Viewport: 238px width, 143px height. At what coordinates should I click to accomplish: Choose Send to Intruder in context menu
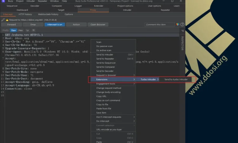tap(113, 55)
